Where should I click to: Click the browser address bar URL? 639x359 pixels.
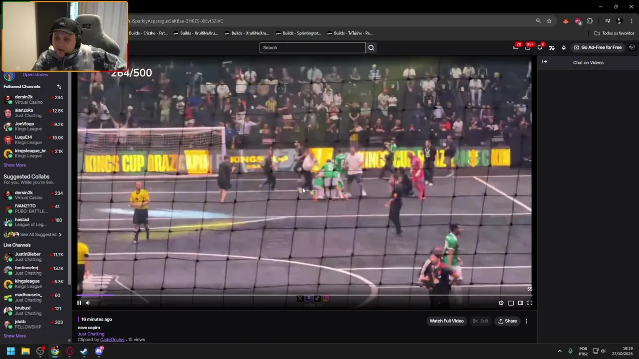(176, 21)
